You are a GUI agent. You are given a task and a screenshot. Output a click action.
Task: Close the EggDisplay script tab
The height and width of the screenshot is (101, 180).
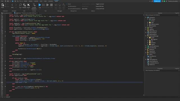coord(37,13)
